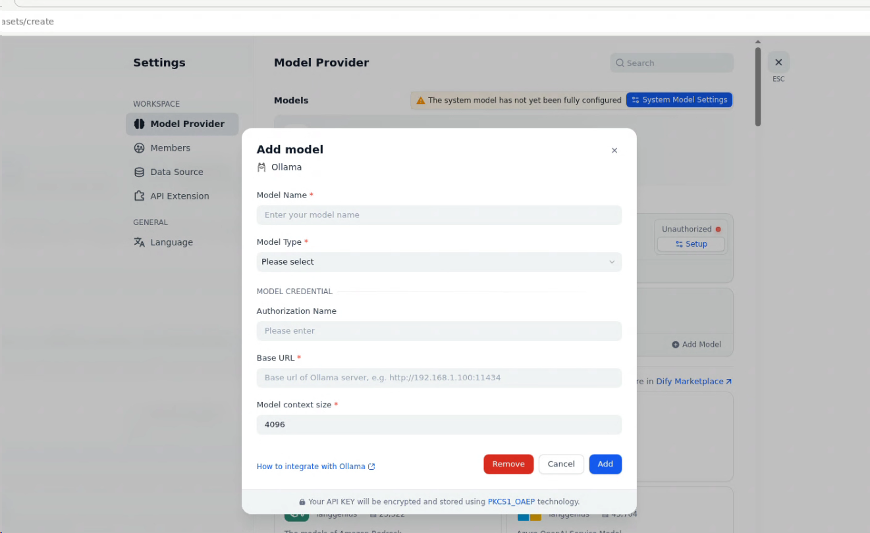This screenshot has height=533, width=870.
Task: Click the Language translate icon
Action: tap(139, 242)
